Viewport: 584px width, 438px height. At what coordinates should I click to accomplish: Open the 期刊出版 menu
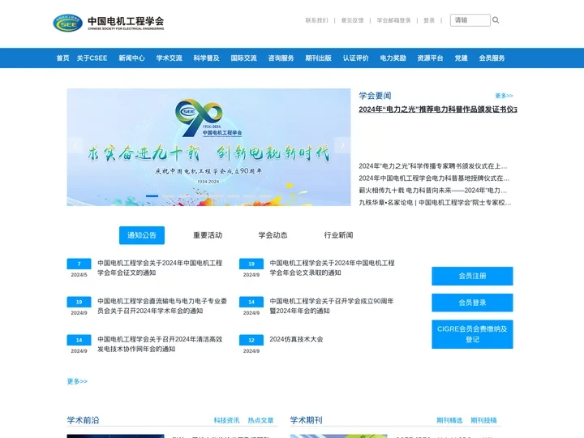tap(319, 58)
